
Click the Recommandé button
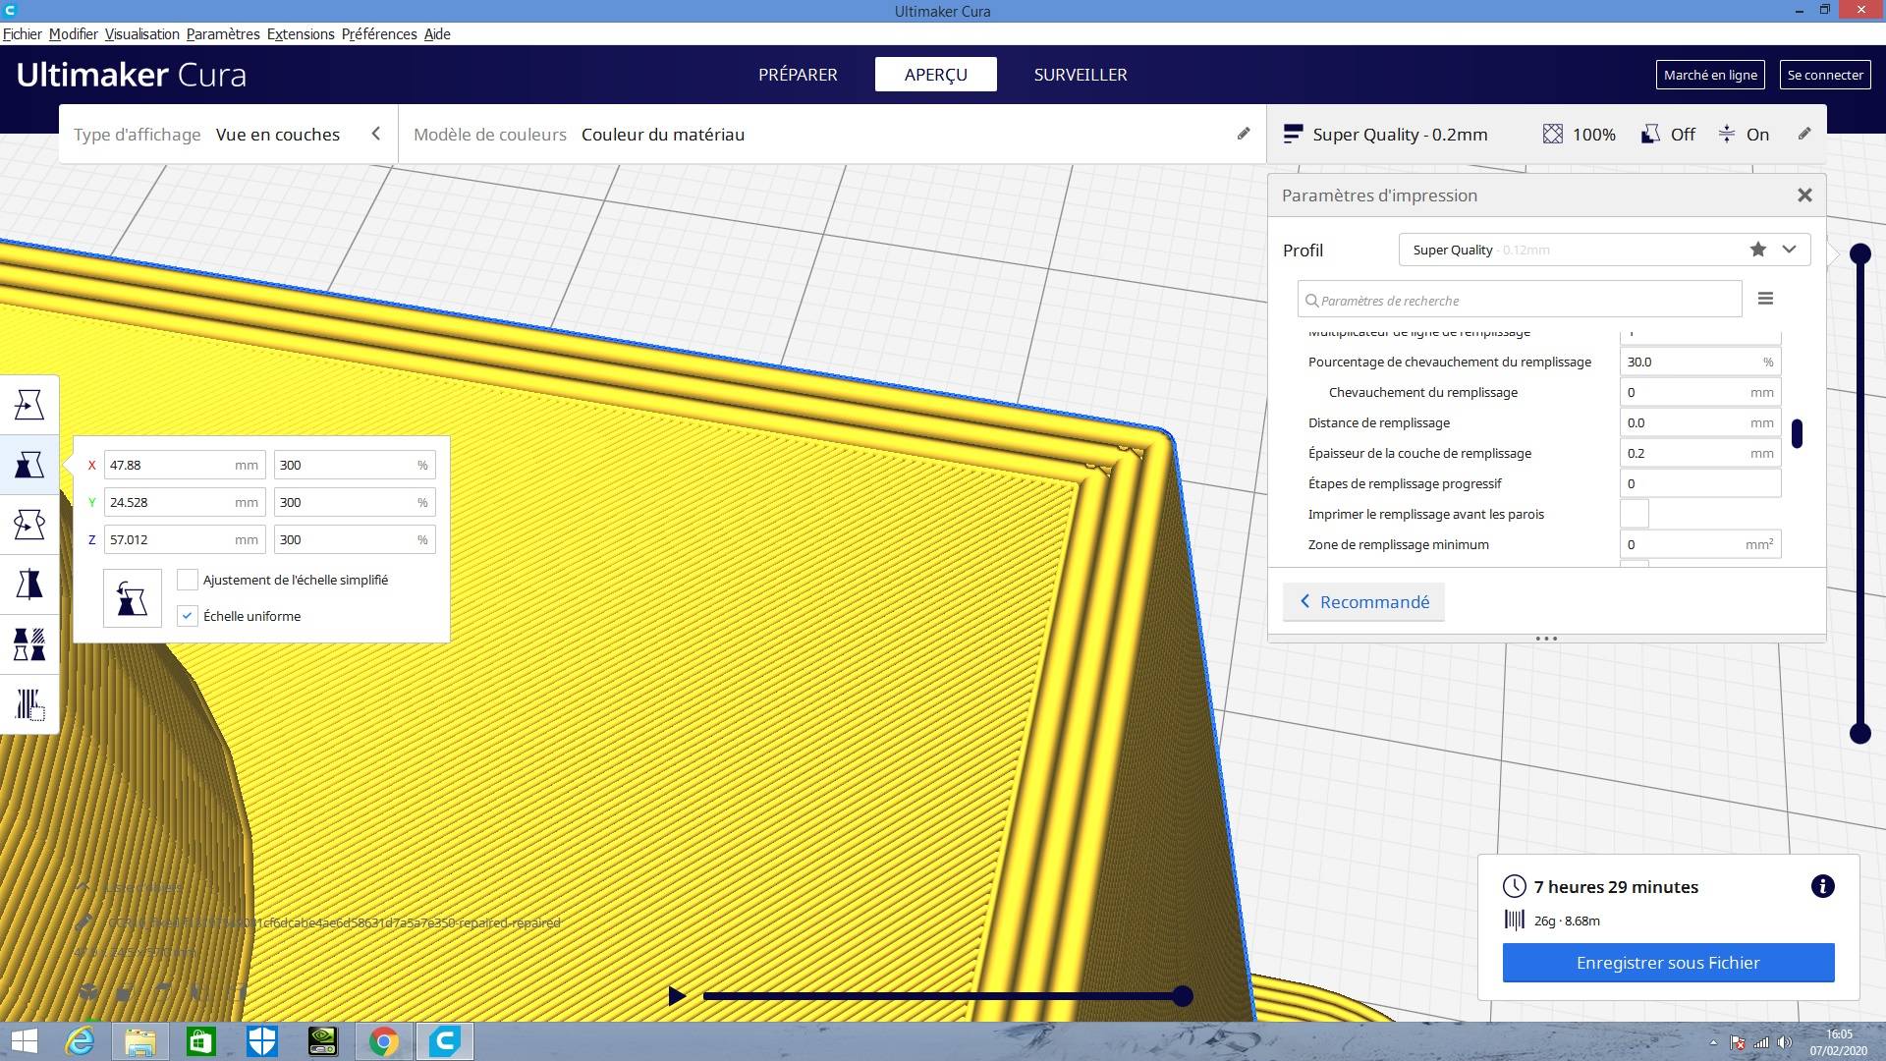(x=1363, y=602)
